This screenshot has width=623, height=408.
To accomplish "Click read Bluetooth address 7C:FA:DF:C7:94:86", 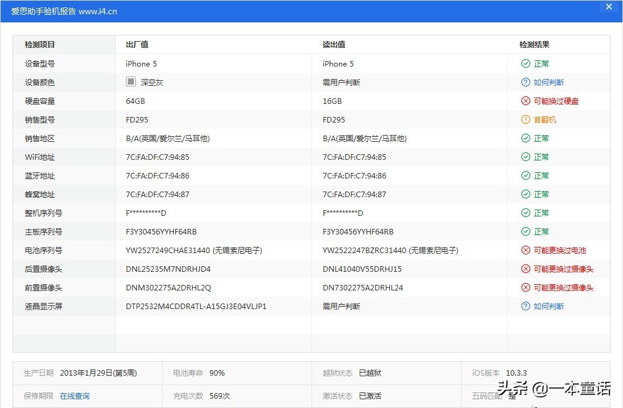I will pyautogui.click(x=354, y=175).
